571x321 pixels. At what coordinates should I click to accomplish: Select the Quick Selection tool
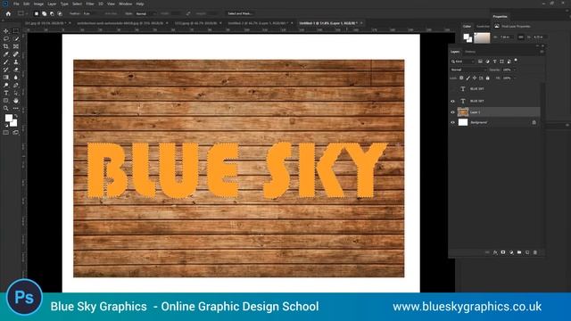(16, 38)
